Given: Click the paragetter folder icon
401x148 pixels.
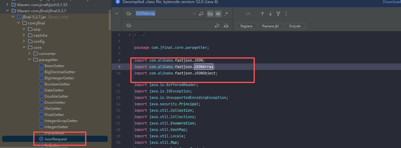Looking at the screenshot, I should coord(36,60).
